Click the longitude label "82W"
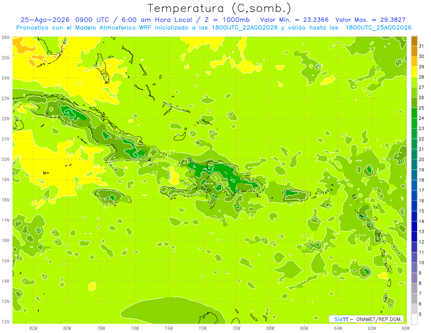The height and width of the screenshot is (333, 431). 33,328
